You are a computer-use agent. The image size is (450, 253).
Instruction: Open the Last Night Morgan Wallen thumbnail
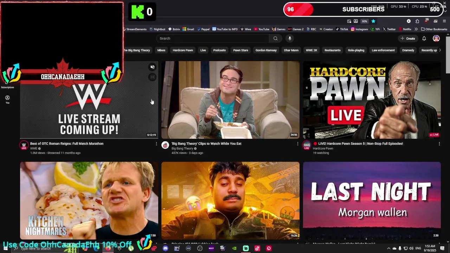pyautogui.click(x=372, y=201)
